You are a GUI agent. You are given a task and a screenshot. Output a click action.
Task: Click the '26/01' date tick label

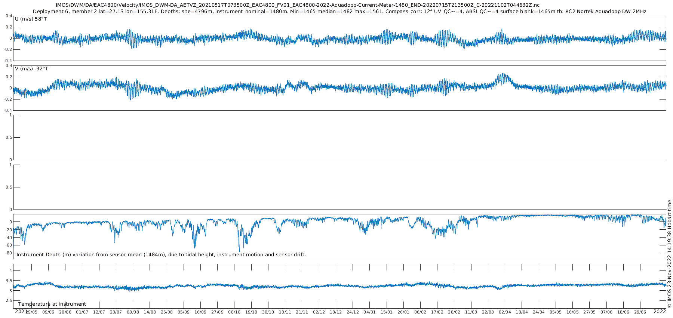pyautogui.click(x=403, y=312)
